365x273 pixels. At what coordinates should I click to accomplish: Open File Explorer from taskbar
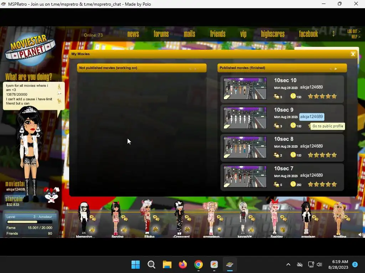167,264
